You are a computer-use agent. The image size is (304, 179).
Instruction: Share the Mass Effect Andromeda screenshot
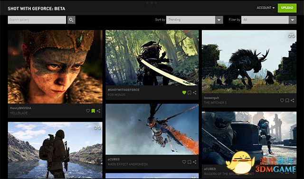(x=195, y=162)
